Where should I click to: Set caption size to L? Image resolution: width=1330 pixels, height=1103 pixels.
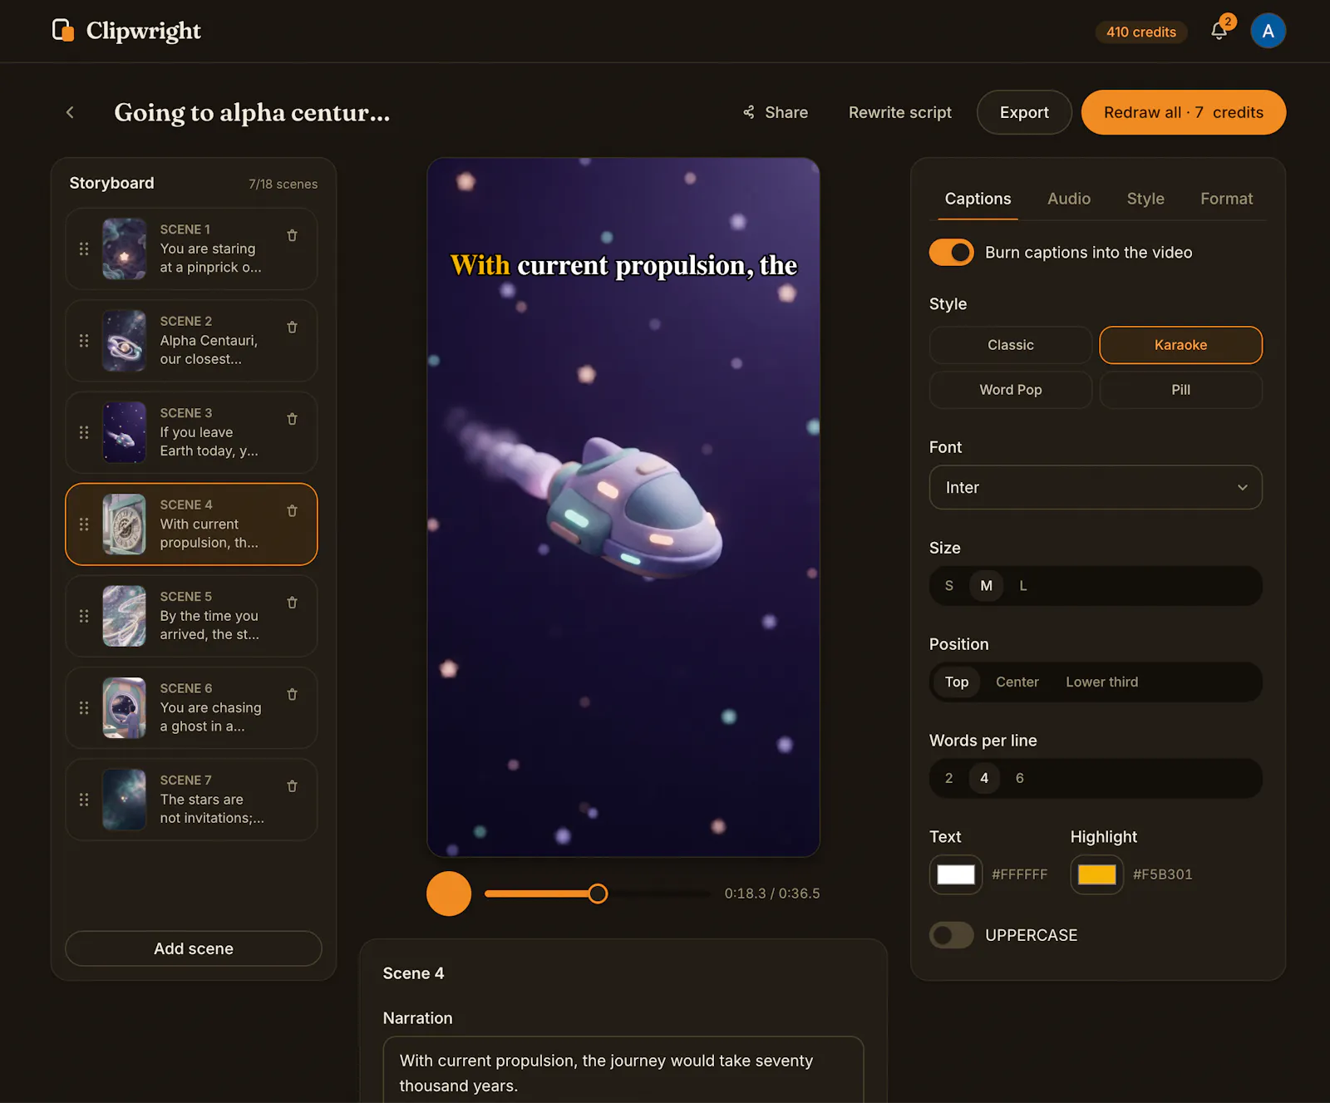coord(1023,586)
